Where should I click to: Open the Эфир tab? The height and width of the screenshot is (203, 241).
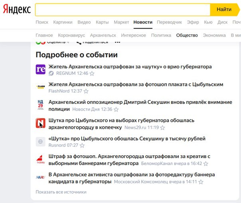pyautogui.click(x=193, y=22)
